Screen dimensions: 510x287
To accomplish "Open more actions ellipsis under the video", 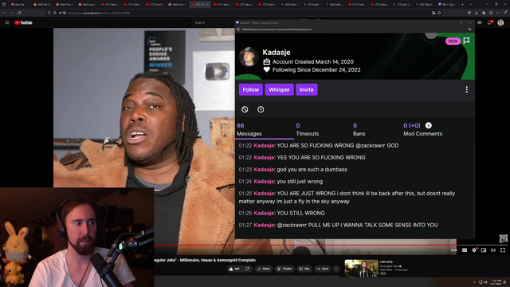I will [336, 269].
